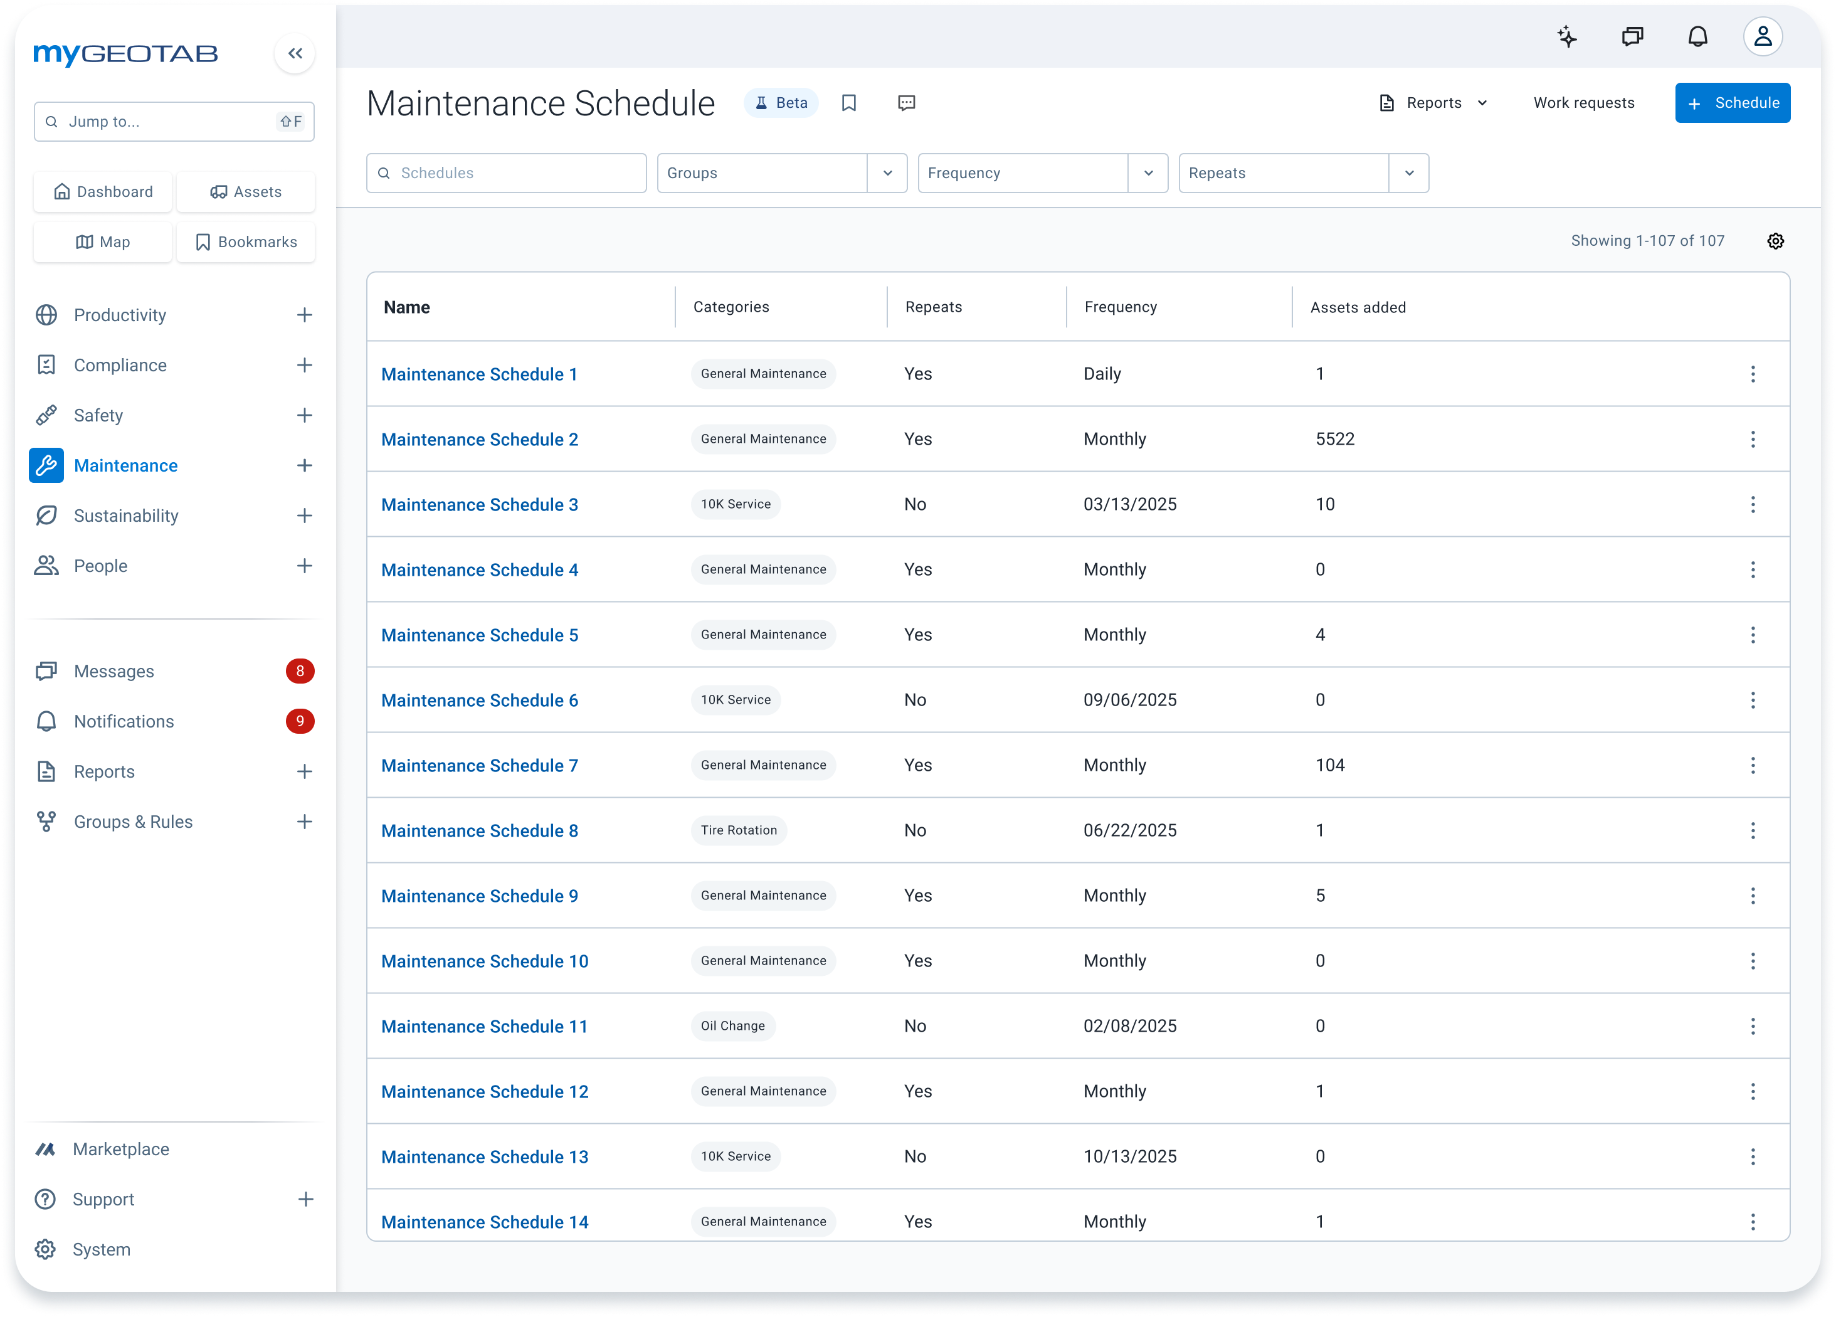The image size is (1836, 1317).
Task: Click the Assets added column header
Action: (x=1358, y=307)
